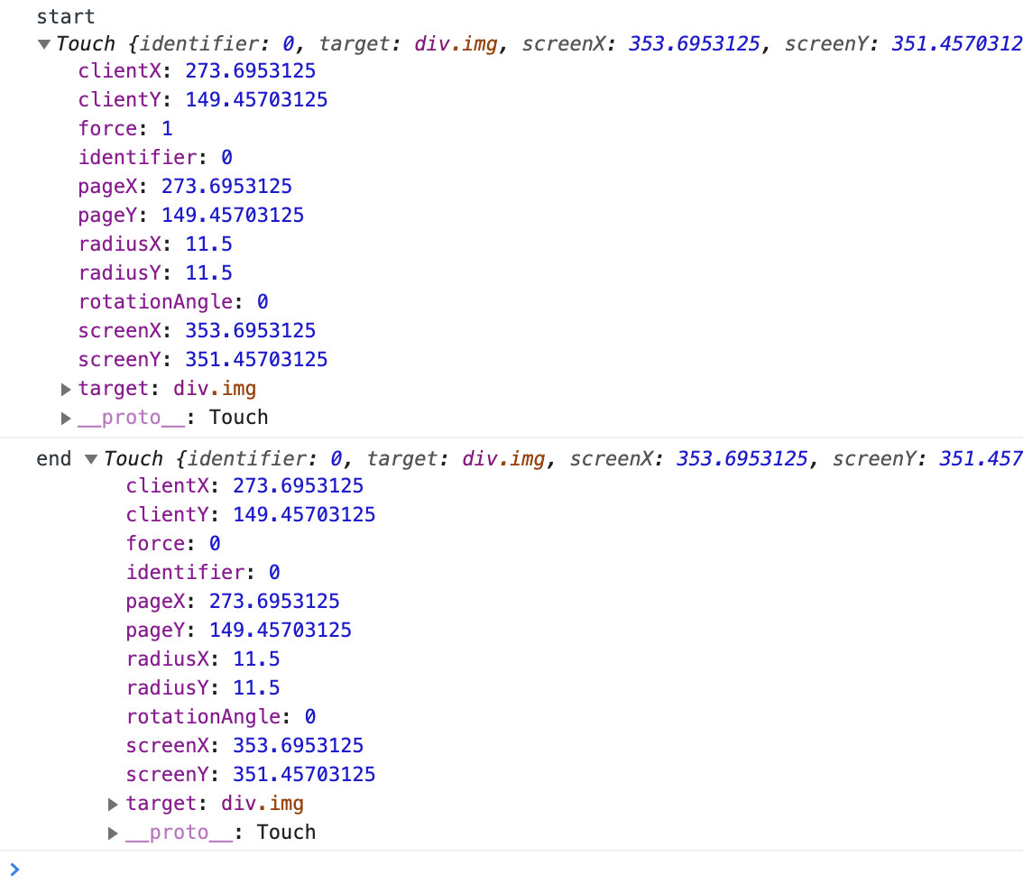
Task: Click force: 1 in start Touch
Action: click(x=125, y=128)
